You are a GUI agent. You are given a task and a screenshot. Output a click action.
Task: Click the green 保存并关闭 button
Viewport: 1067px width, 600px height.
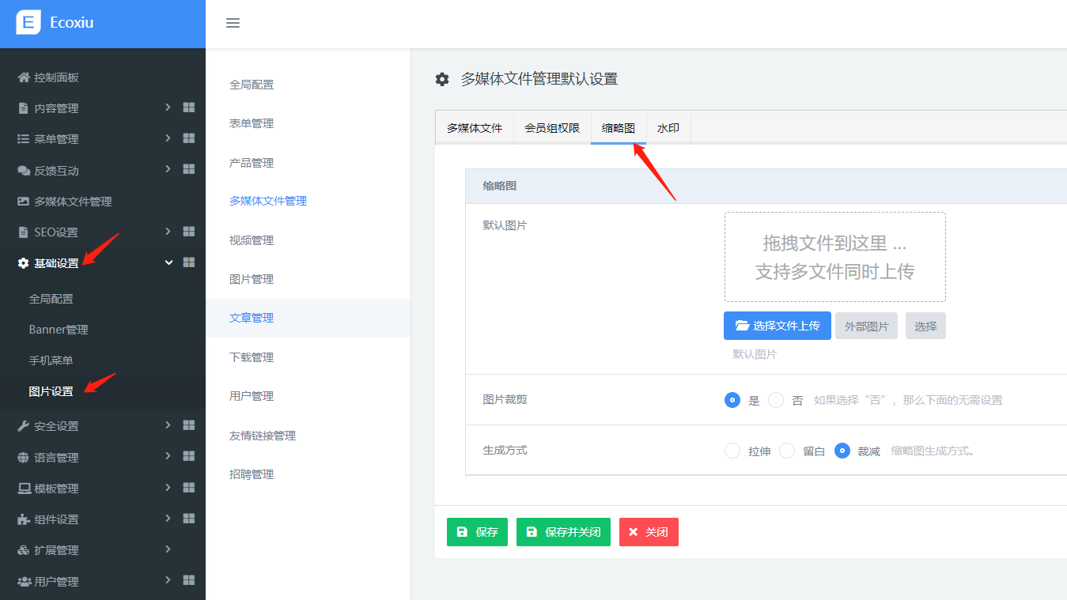pyautogui.click(x=563, y=532)
